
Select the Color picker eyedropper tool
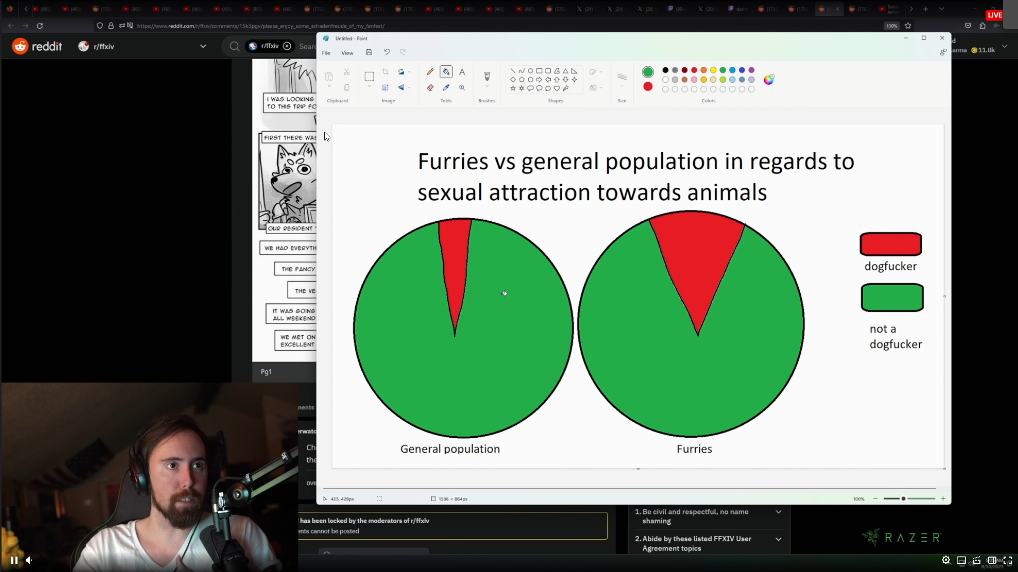pyautogui.click(x=446, y=87)
